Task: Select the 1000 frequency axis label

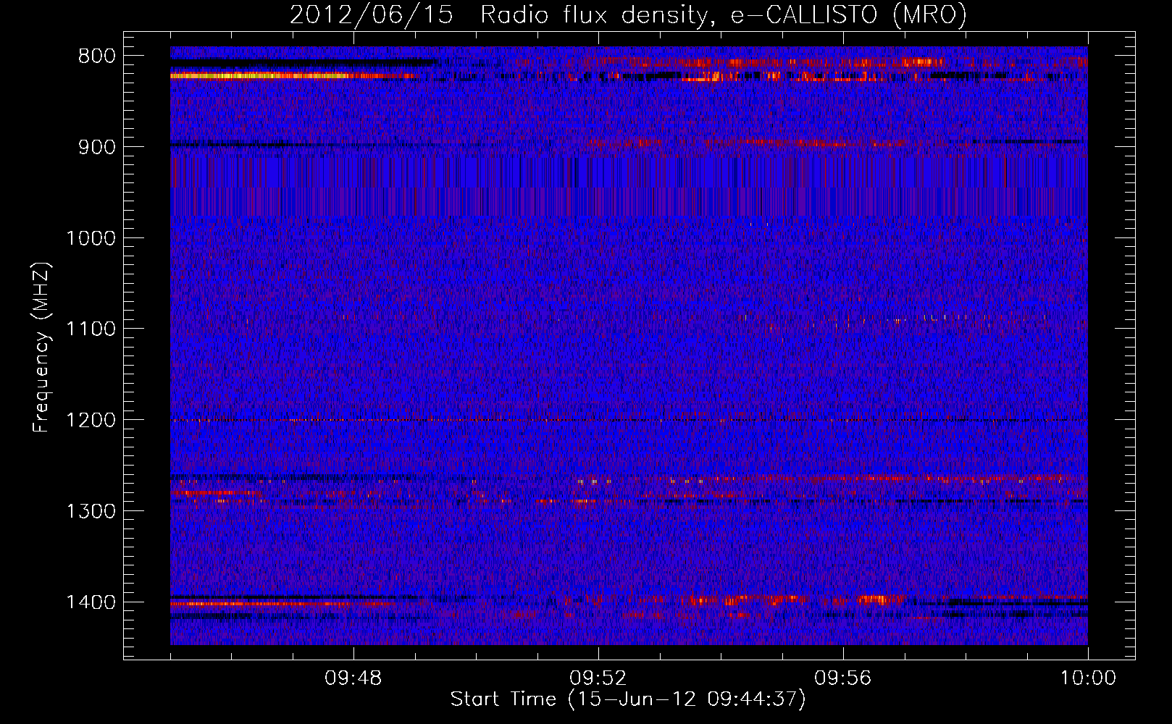Action: click(x=91, y=238)
